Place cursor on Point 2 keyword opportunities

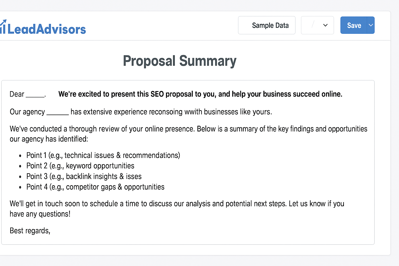pos(80,166)
